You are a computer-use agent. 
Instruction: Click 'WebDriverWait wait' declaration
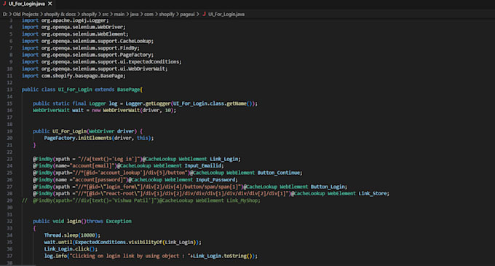pyautogui.click(x=58, y=110)
